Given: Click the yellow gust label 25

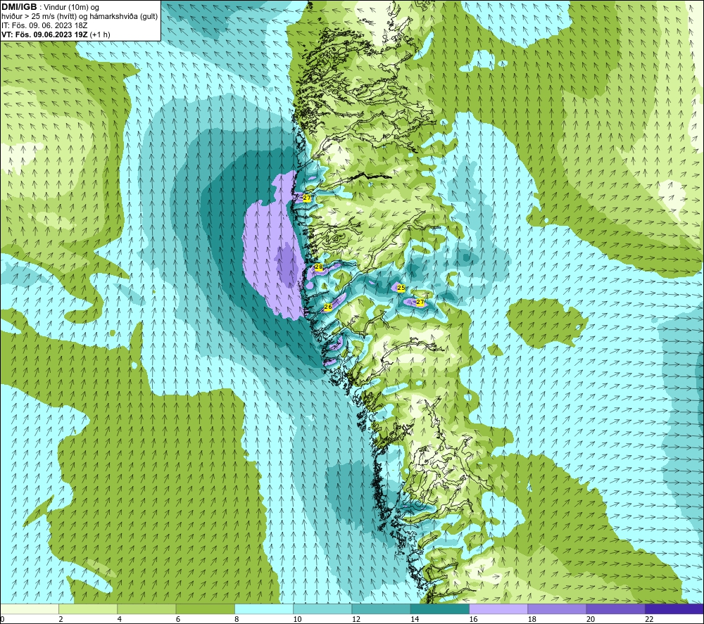Looking at the screenshot, I should point(401,288).
